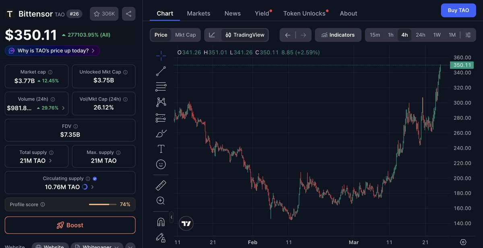Click the 350.11 current price label
Screen dimensions: 483x248
tap(462, 65)
